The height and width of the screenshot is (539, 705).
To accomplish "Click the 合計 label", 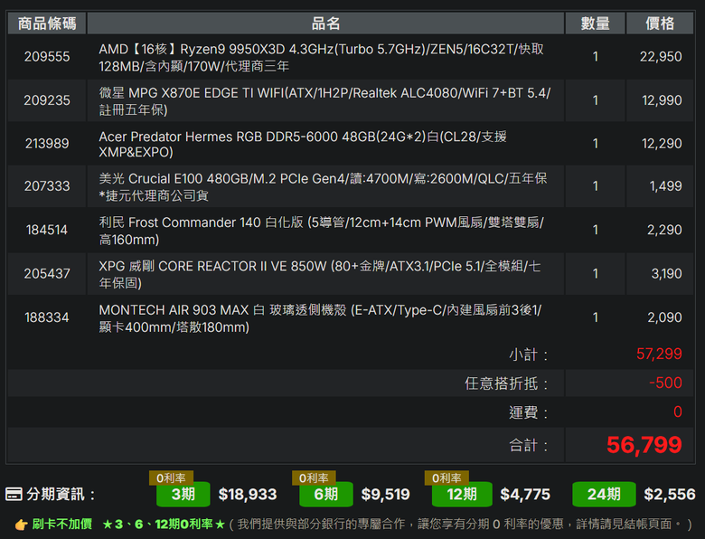I will point(529,446).
